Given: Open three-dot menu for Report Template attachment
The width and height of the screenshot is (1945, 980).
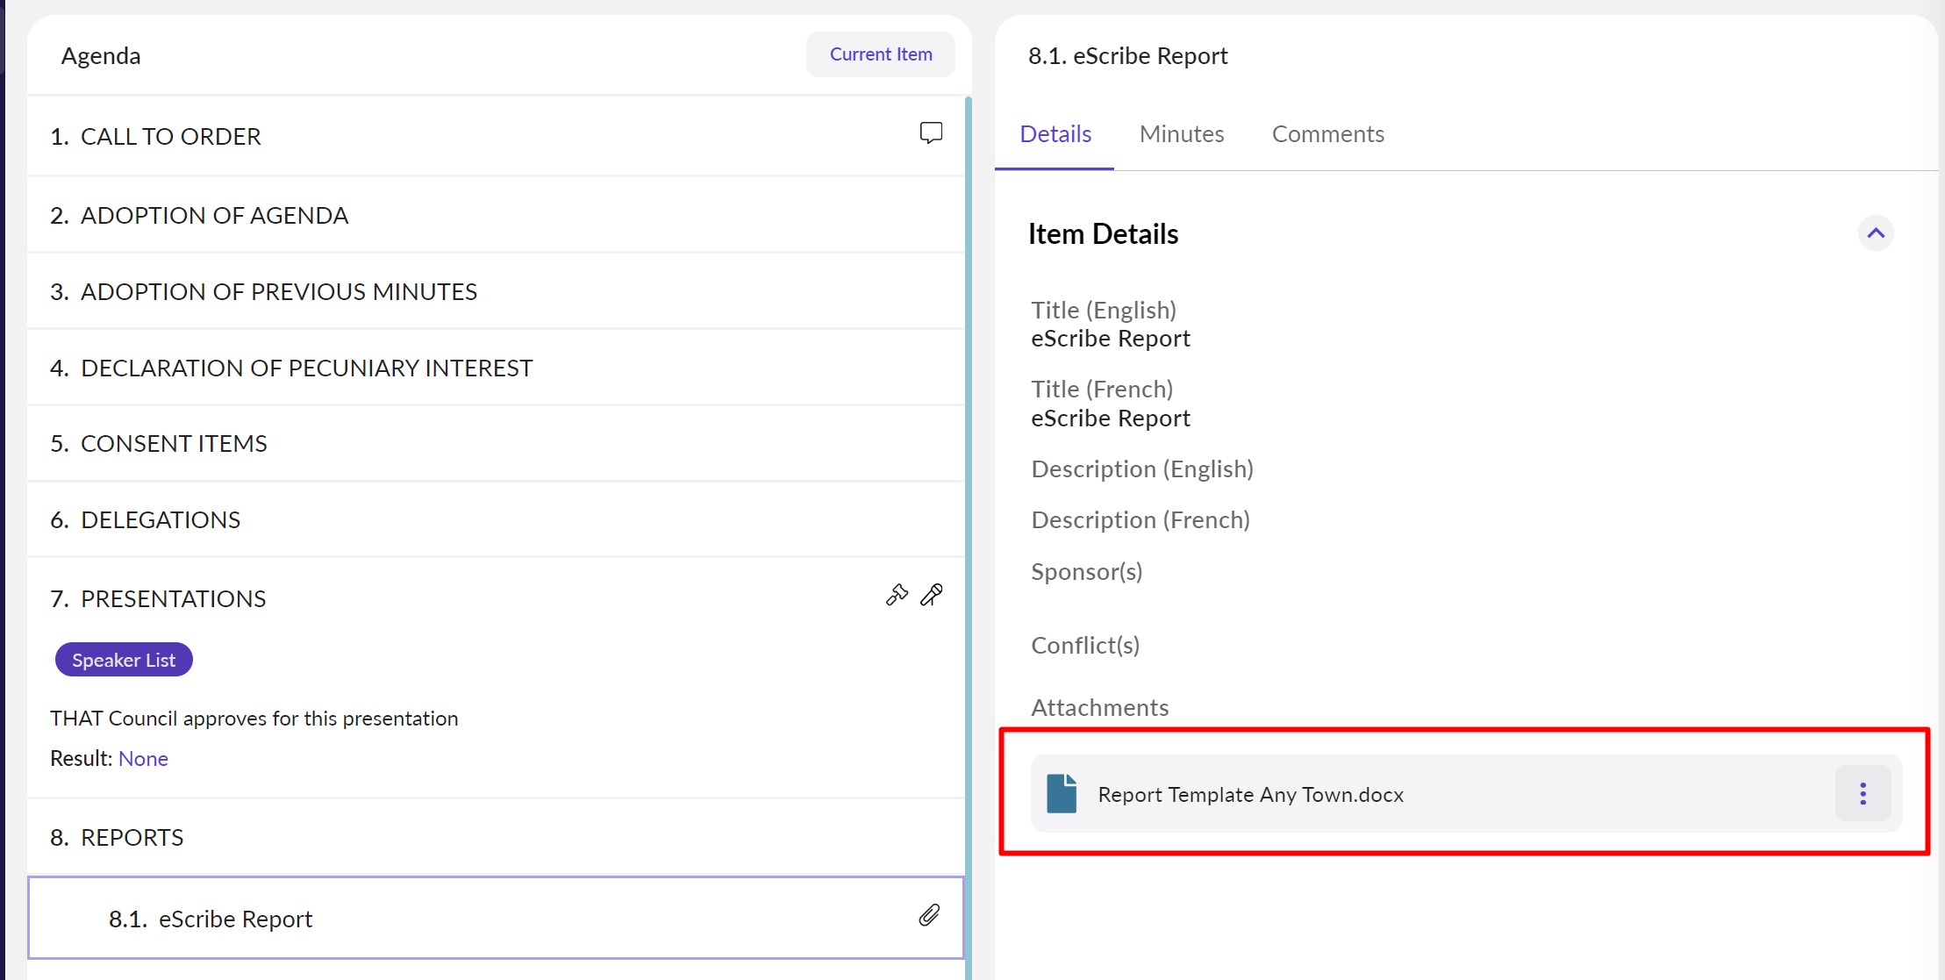Looking at the screenshot, I should click(1863, 794).
